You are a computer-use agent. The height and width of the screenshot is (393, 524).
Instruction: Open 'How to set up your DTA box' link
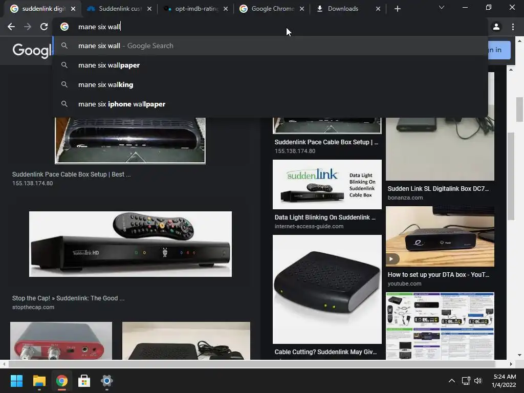coord(438,275)
